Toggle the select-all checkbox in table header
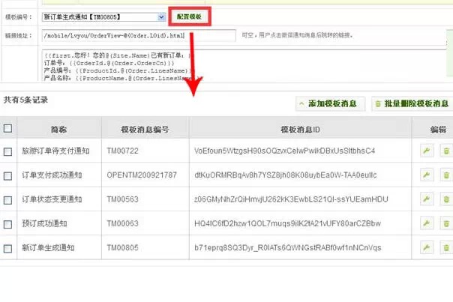 pos(7,128)
